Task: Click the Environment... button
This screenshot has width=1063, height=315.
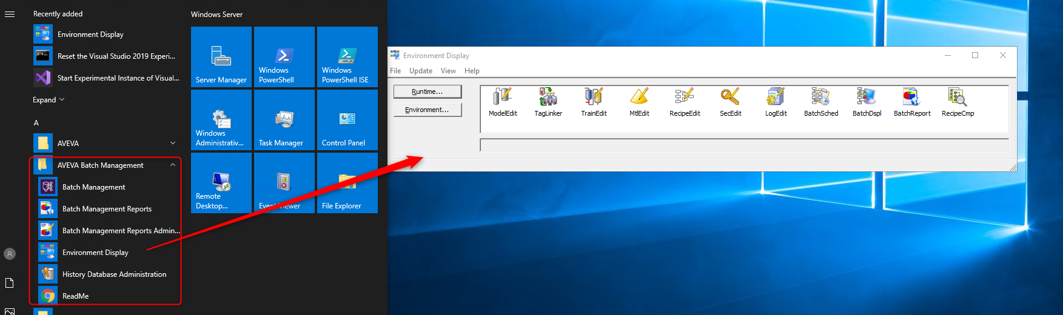Action: pyautogui.click(x=428, y=110)
